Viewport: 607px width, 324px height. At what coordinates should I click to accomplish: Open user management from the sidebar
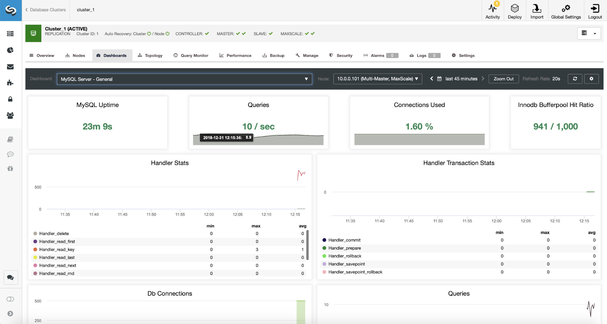click(x=10, y=116)
